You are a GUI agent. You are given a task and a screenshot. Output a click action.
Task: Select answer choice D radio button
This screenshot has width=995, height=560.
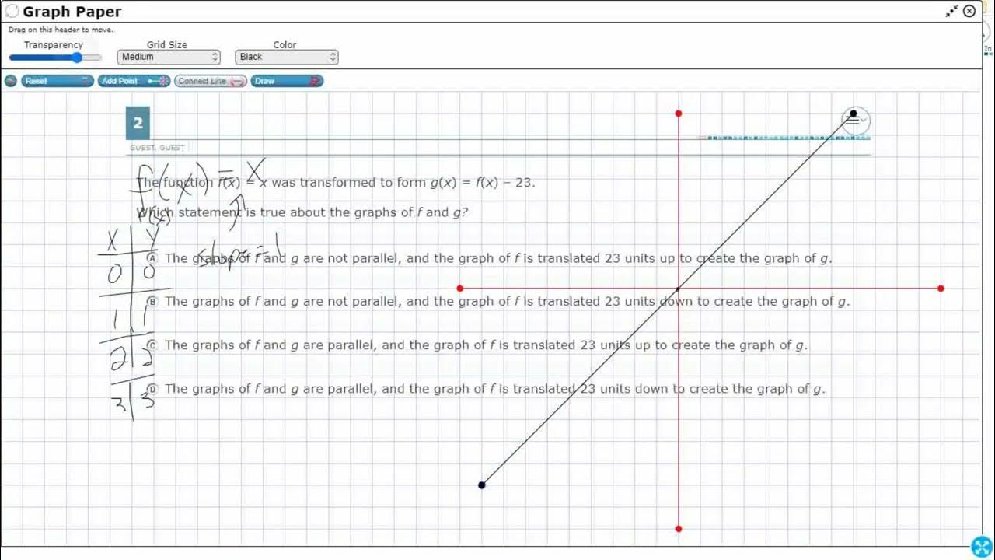(152, 388)
